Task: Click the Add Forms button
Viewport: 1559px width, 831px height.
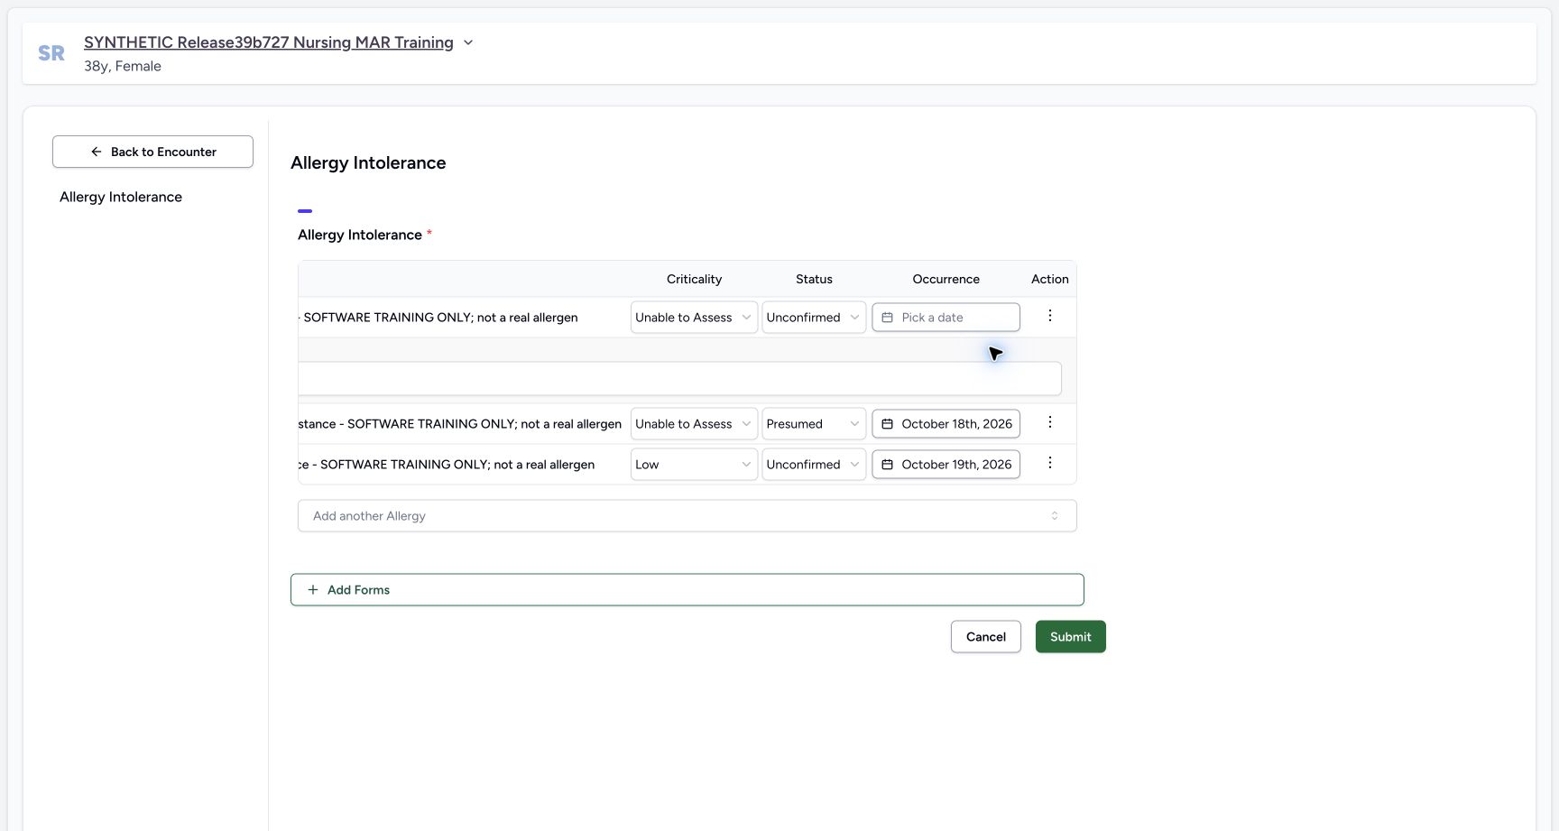Action: (x=687, y=590)
